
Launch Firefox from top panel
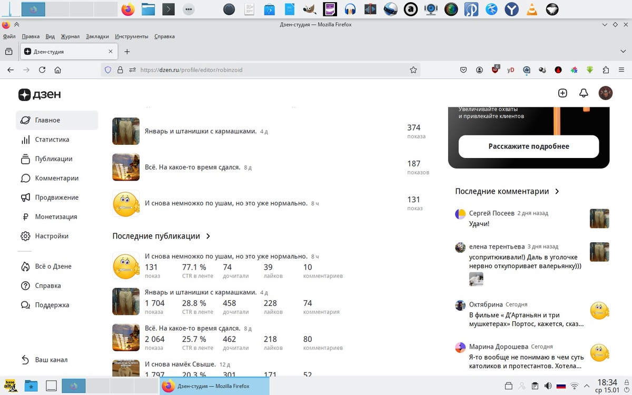(127, 9)
